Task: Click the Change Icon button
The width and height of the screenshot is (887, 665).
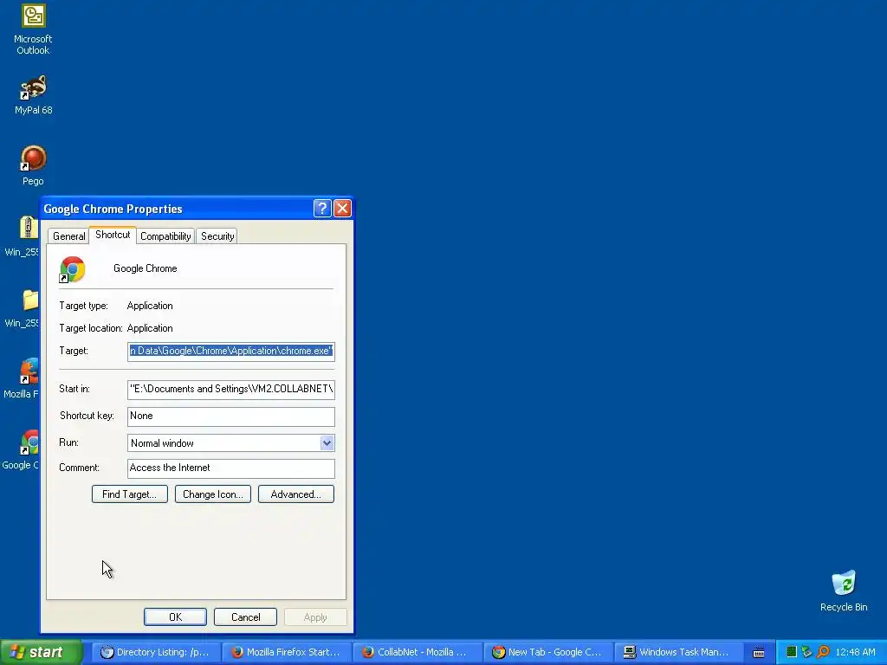Action: [x=213, y=494]
